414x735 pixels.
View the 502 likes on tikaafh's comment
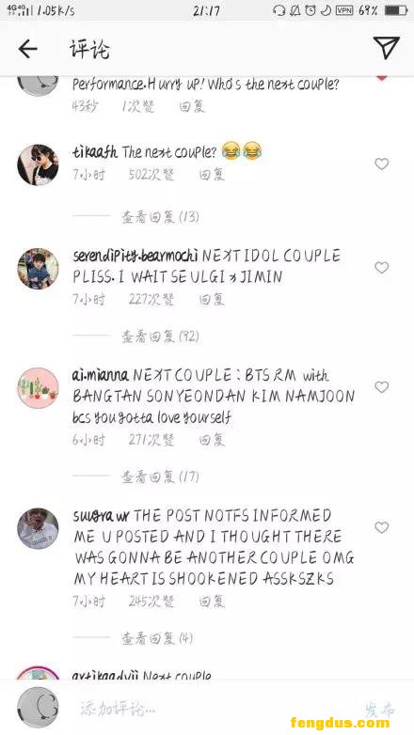pos(151,175)
